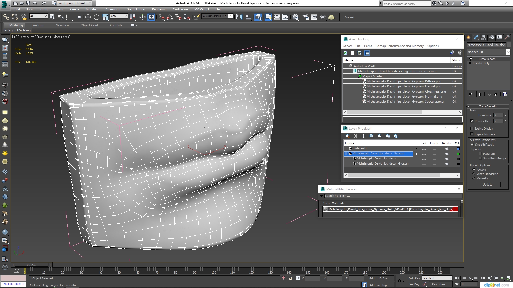Switch to the Object Paint ribbon tab
This screenshot has height=288, width=513.
89,25
